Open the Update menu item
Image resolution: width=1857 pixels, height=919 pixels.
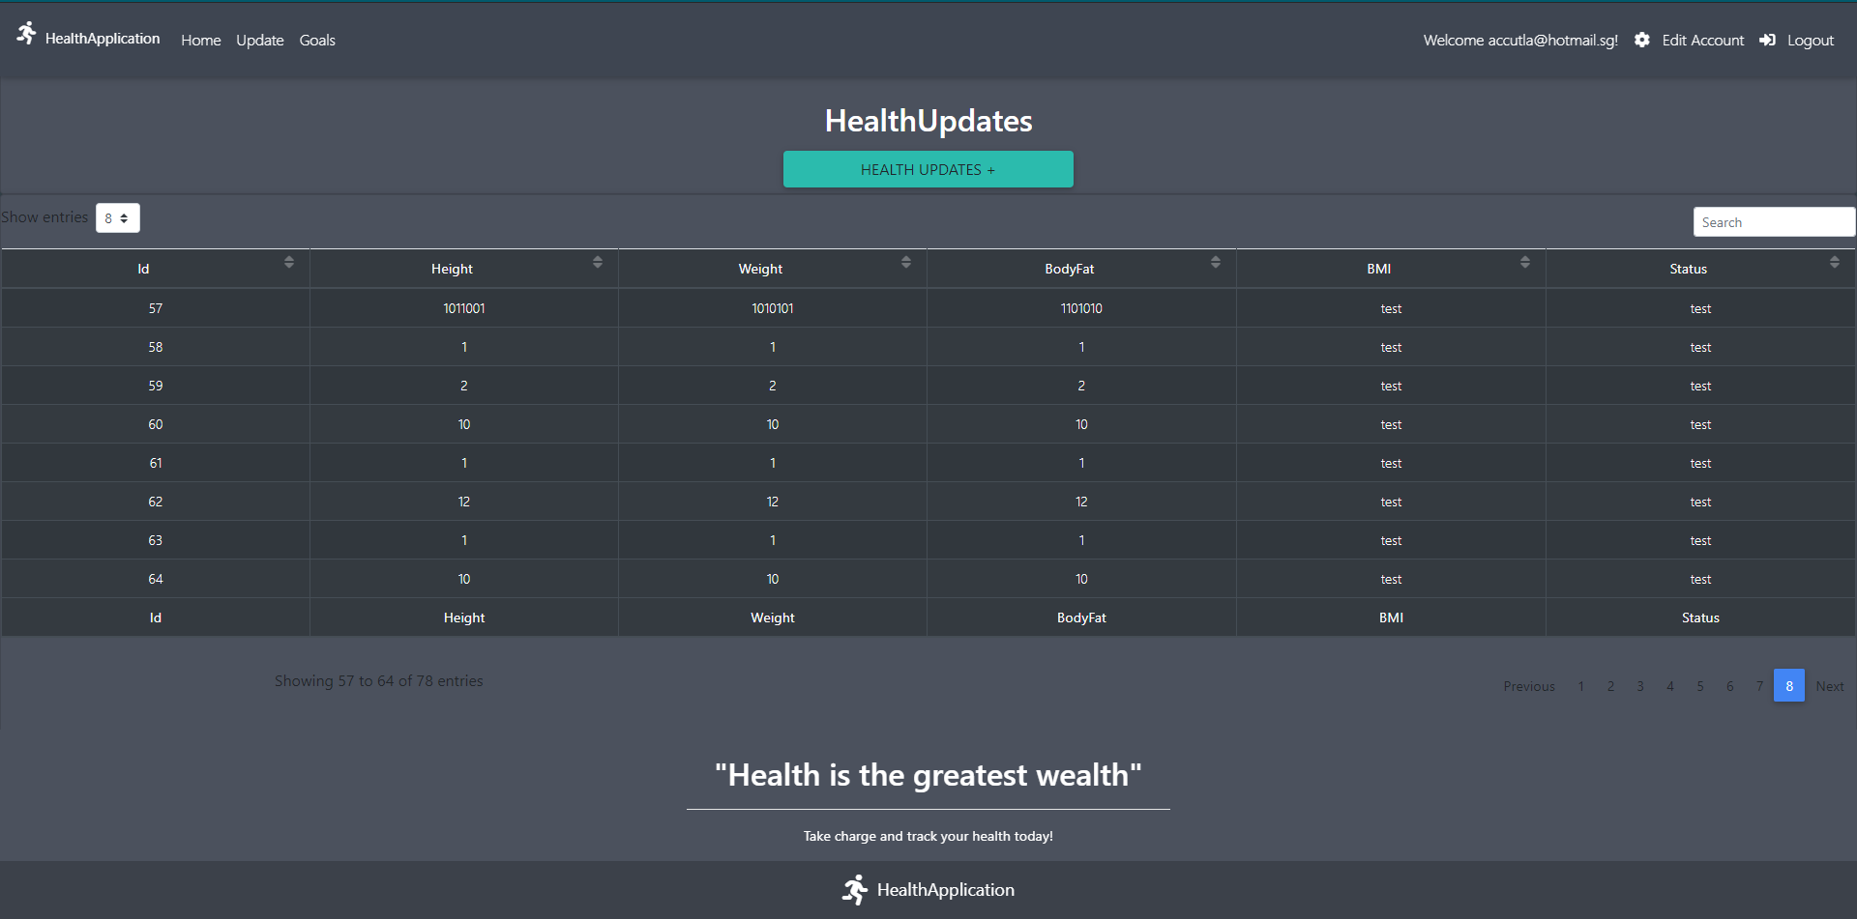pyautogui.click(x=259, y=40)
